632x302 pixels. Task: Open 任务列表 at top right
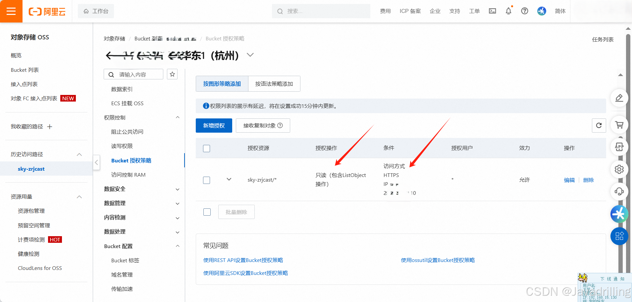[603, 39]
